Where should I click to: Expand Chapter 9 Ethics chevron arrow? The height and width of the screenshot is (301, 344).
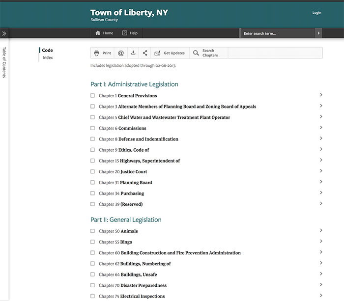click(320, 149)
